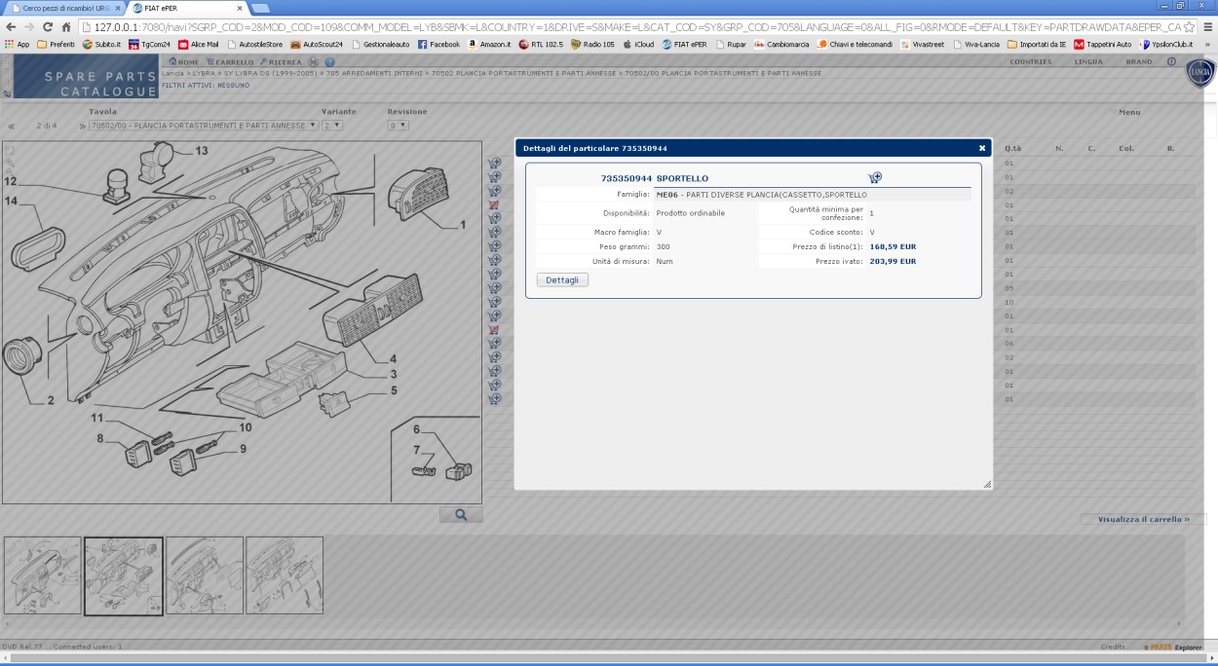Open the Chrome hamburger menu

click(x=1207, y=27)
